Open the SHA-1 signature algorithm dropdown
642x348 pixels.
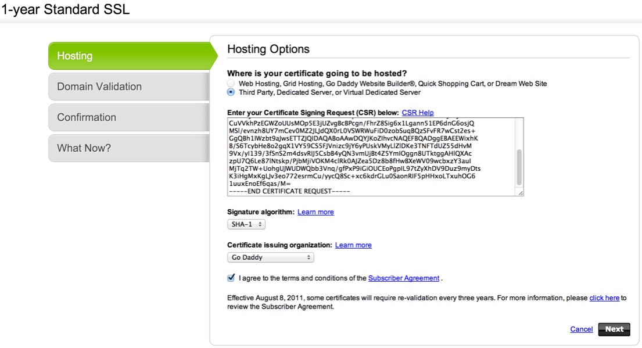[x=246, y=224]
